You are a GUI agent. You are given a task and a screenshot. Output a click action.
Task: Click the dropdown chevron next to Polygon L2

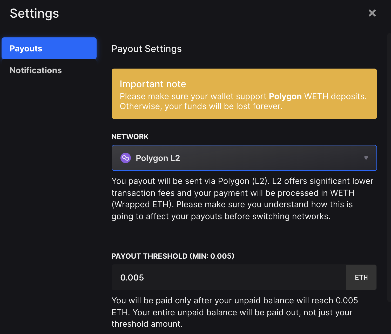[x=366, y=158]
